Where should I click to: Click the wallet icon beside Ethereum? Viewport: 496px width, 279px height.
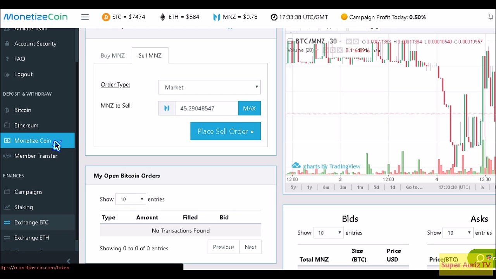[x=7, y=125]
